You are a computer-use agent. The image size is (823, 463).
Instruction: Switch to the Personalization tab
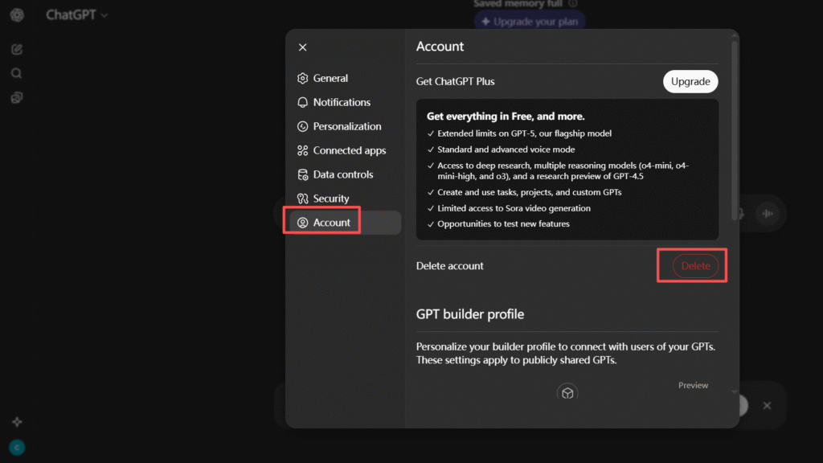click(x=346, y=126)
